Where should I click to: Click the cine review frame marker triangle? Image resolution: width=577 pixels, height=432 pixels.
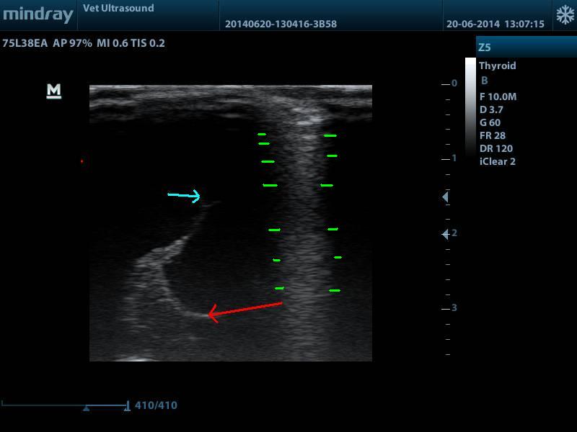point(86,408)
